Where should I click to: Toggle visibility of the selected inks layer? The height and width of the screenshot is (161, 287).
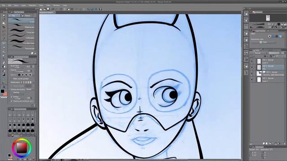[252, 67]
